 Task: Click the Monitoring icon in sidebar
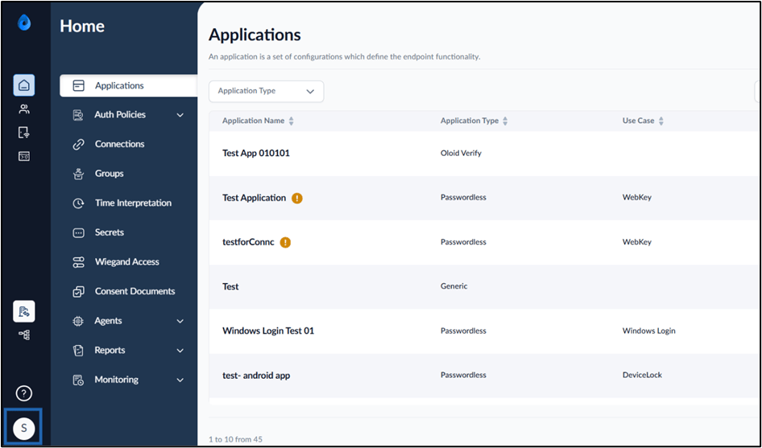(78, 380)
